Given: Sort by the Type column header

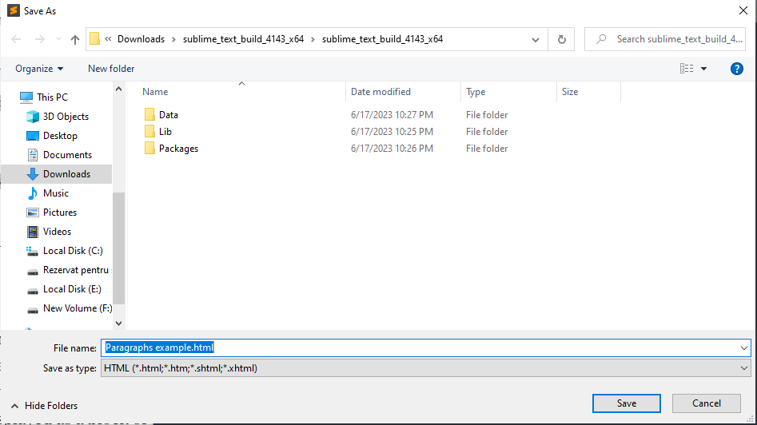Looking at the screenshot, I should [476, 92].
